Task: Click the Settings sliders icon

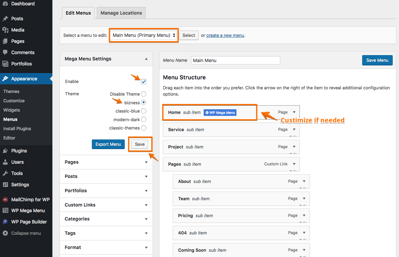Action: coord(5,185)
